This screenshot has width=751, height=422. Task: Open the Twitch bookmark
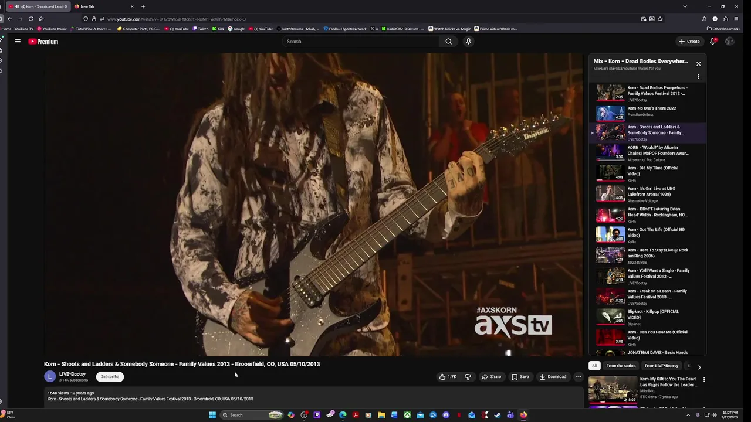click(201, 29)
